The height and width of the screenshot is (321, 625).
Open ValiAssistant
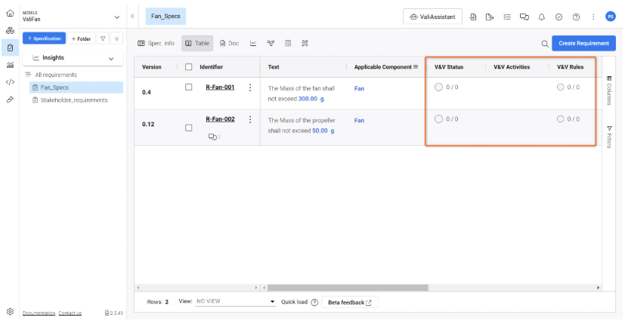click(x=432, y=17)
